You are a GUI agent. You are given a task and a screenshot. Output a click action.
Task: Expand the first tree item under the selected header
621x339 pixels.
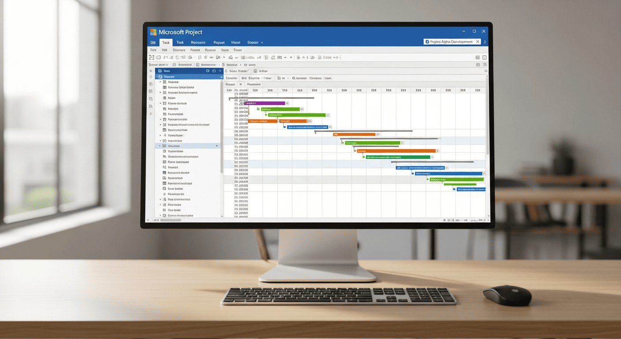pyautogui.click(x=160, y=82)
